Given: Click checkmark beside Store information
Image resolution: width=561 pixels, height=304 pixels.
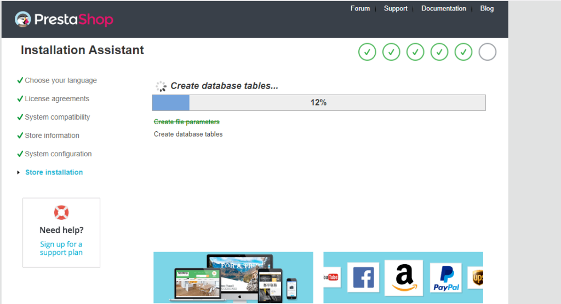Looking at the screenshot, I should [x=20, y=136].
